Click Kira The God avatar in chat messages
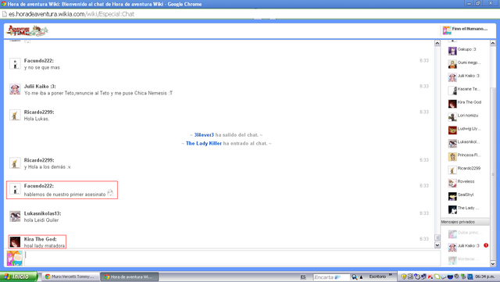The image size is (500, 282). [x=15, y=242]
